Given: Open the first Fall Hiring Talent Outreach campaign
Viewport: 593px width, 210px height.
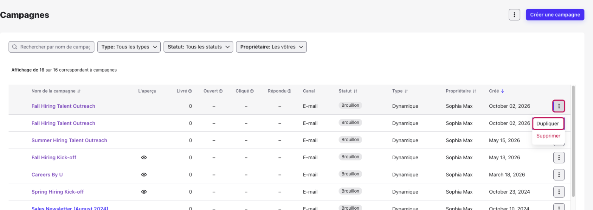Looking at the screenshot, I should (x=63, y=106).
